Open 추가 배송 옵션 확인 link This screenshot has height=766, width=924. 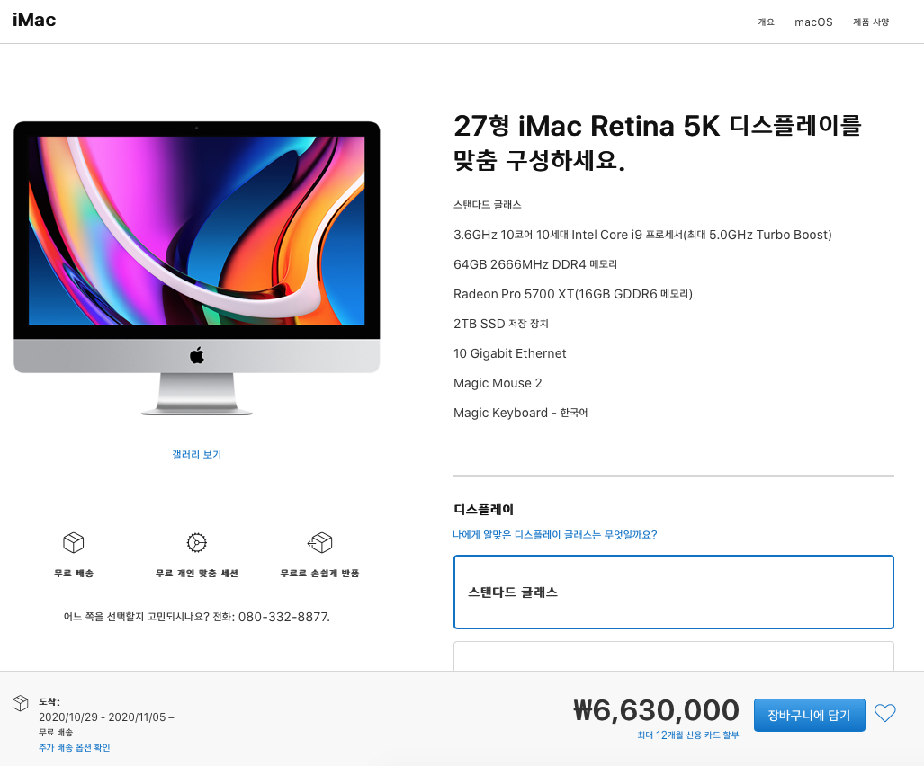(75, 747)
